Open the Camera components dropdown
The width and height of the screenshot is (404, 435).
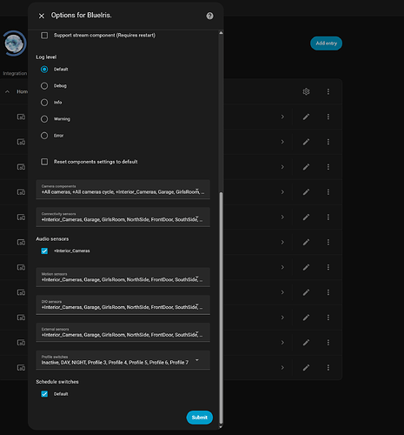[x=123, y=190]
